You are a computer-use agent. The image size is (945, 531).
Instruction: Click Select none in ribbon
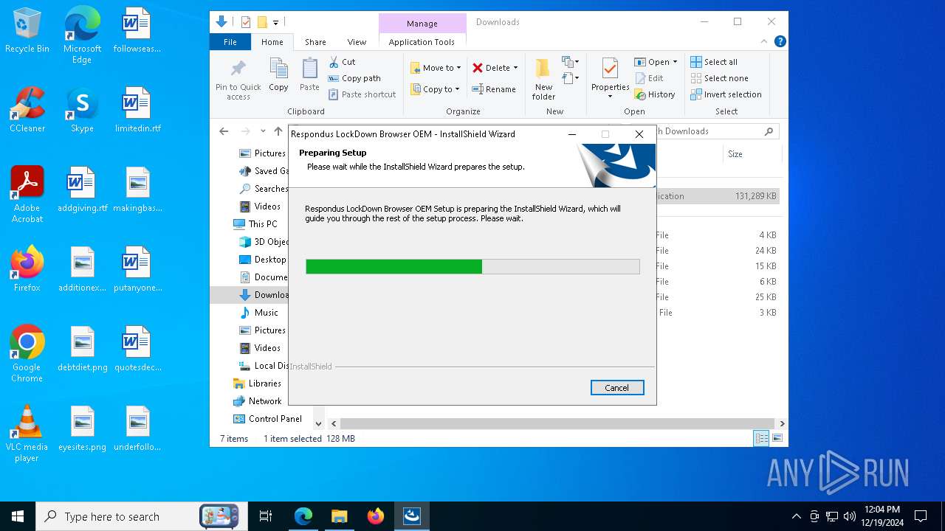[x=720, y=78]
